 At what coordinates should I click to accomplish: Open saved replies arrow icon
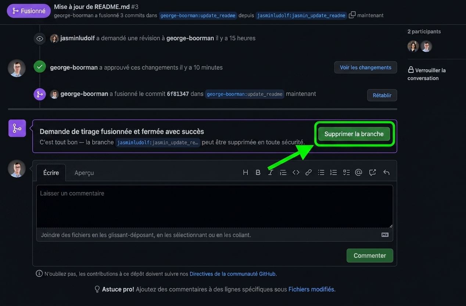(386, 172)
